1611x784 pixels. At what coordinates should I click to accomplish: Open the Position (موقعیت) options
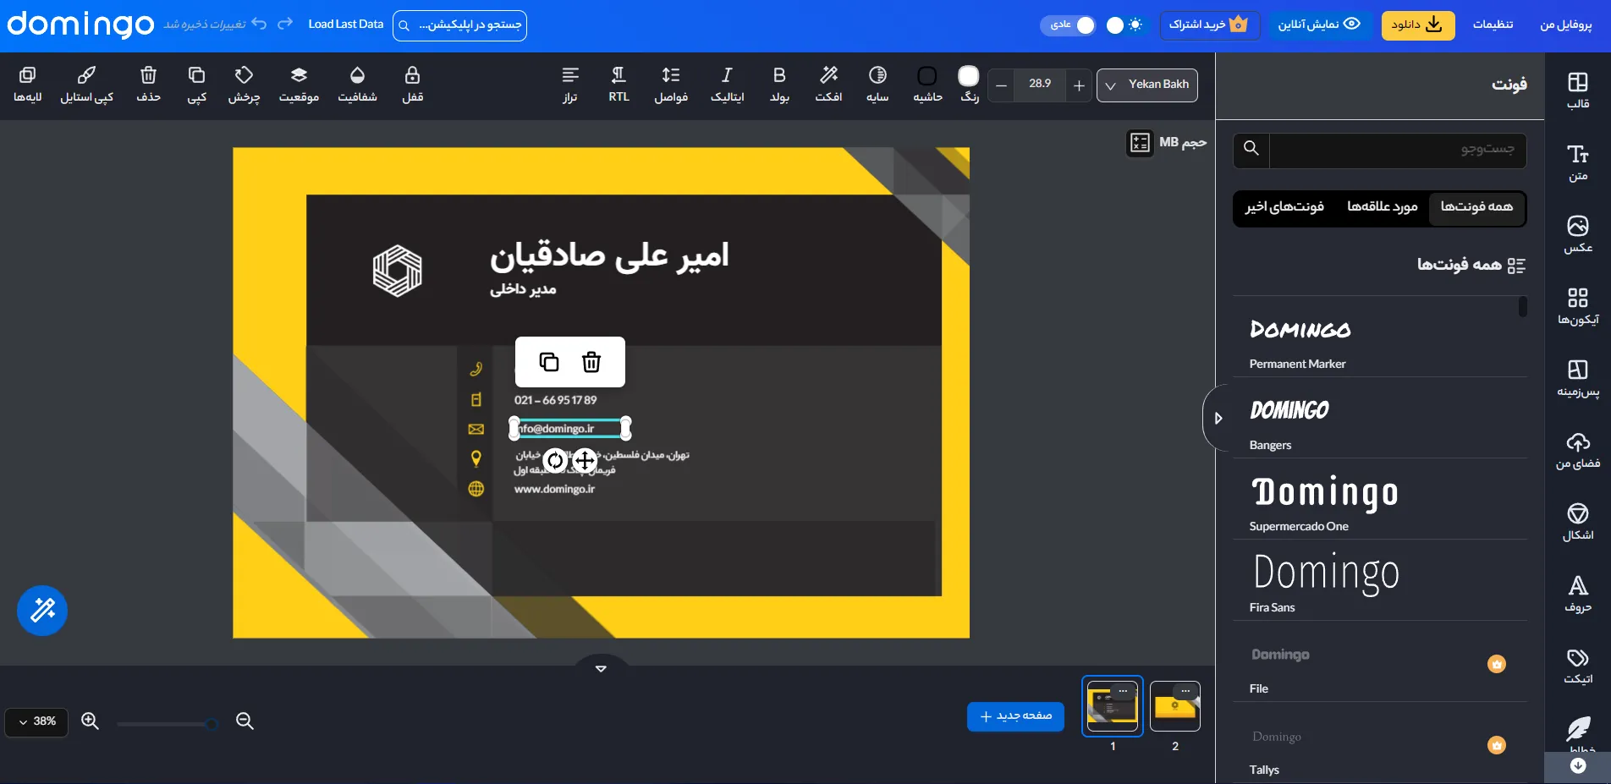[x=299, y=85]
